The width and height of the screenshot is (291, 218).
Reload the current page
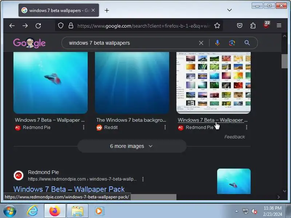click(38, 25)
